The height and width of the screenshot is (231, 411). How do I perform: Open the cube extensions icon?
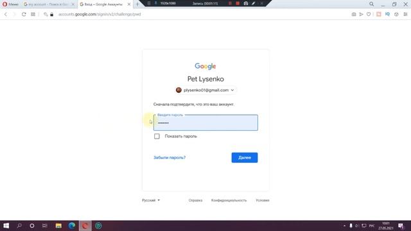point(396,14)
